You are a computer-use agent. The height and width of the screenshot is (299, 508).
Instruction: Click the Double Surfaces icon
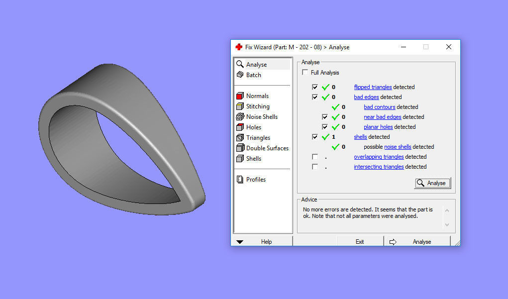point(240,148)
